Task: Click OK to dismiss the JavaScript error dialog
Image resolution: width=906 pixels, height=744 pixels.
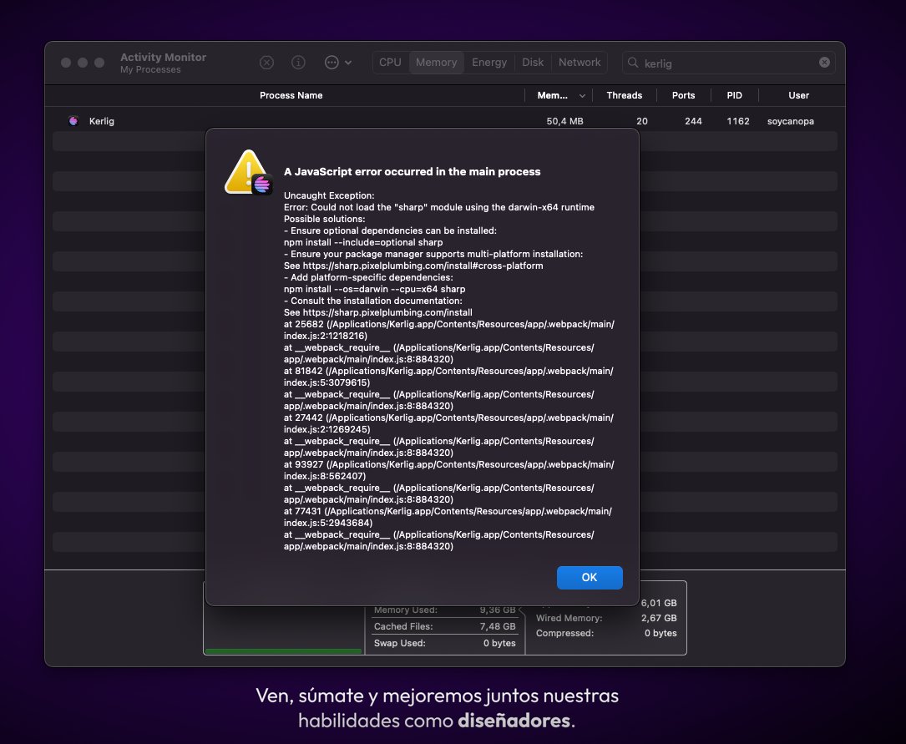Action: pos(590,577)
